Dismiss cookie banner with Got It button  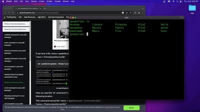pyautogui.click(x=132, y=108)
